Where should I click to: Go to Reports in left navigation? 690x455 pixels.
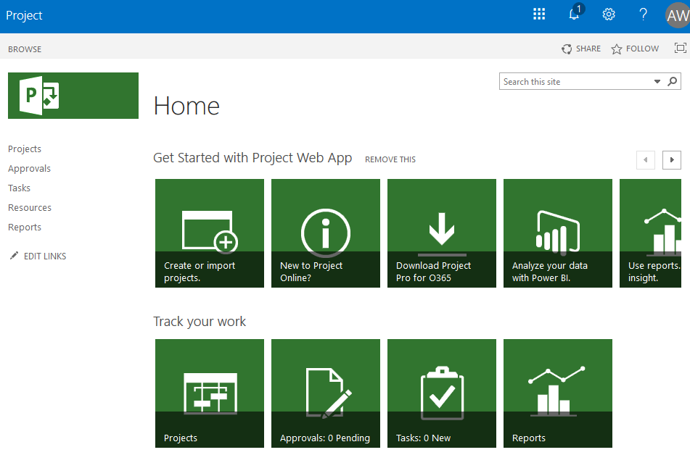tap(25, 227)
